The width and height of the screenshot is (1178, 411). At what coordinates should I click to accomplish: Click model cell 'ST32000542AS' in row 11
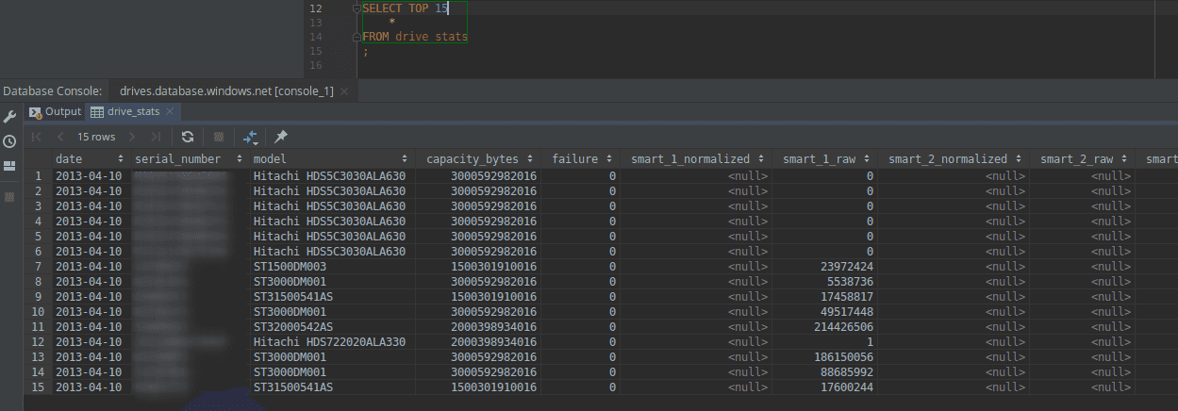[x=293, y=327]
